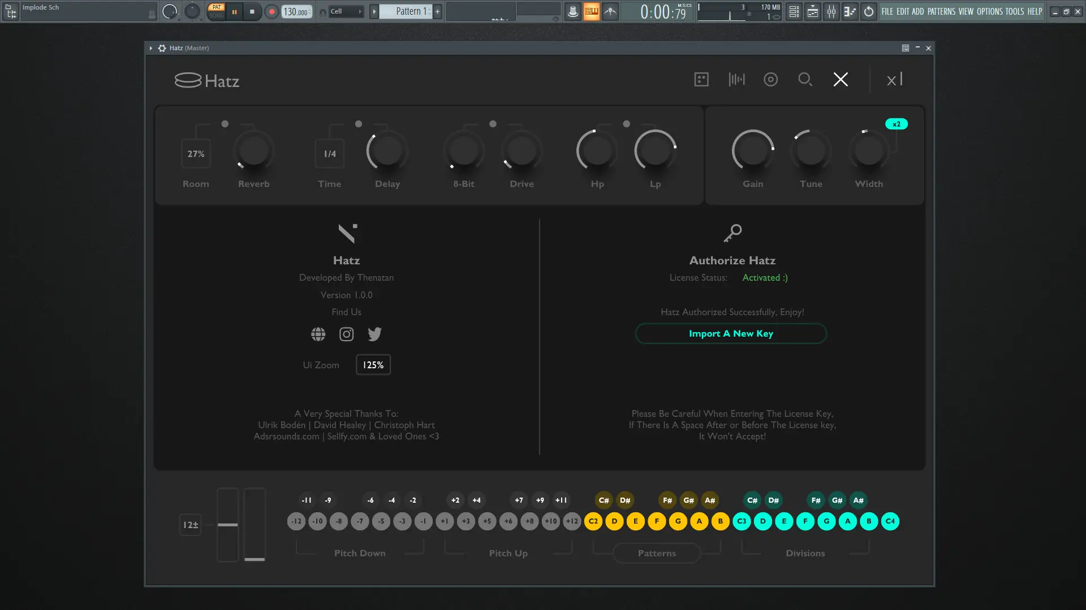Click the circular record target icon

tap(770, 80)
